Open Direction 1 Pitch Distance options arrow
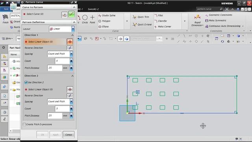Viewport: 252px width, 142px height. coord(71,68)
